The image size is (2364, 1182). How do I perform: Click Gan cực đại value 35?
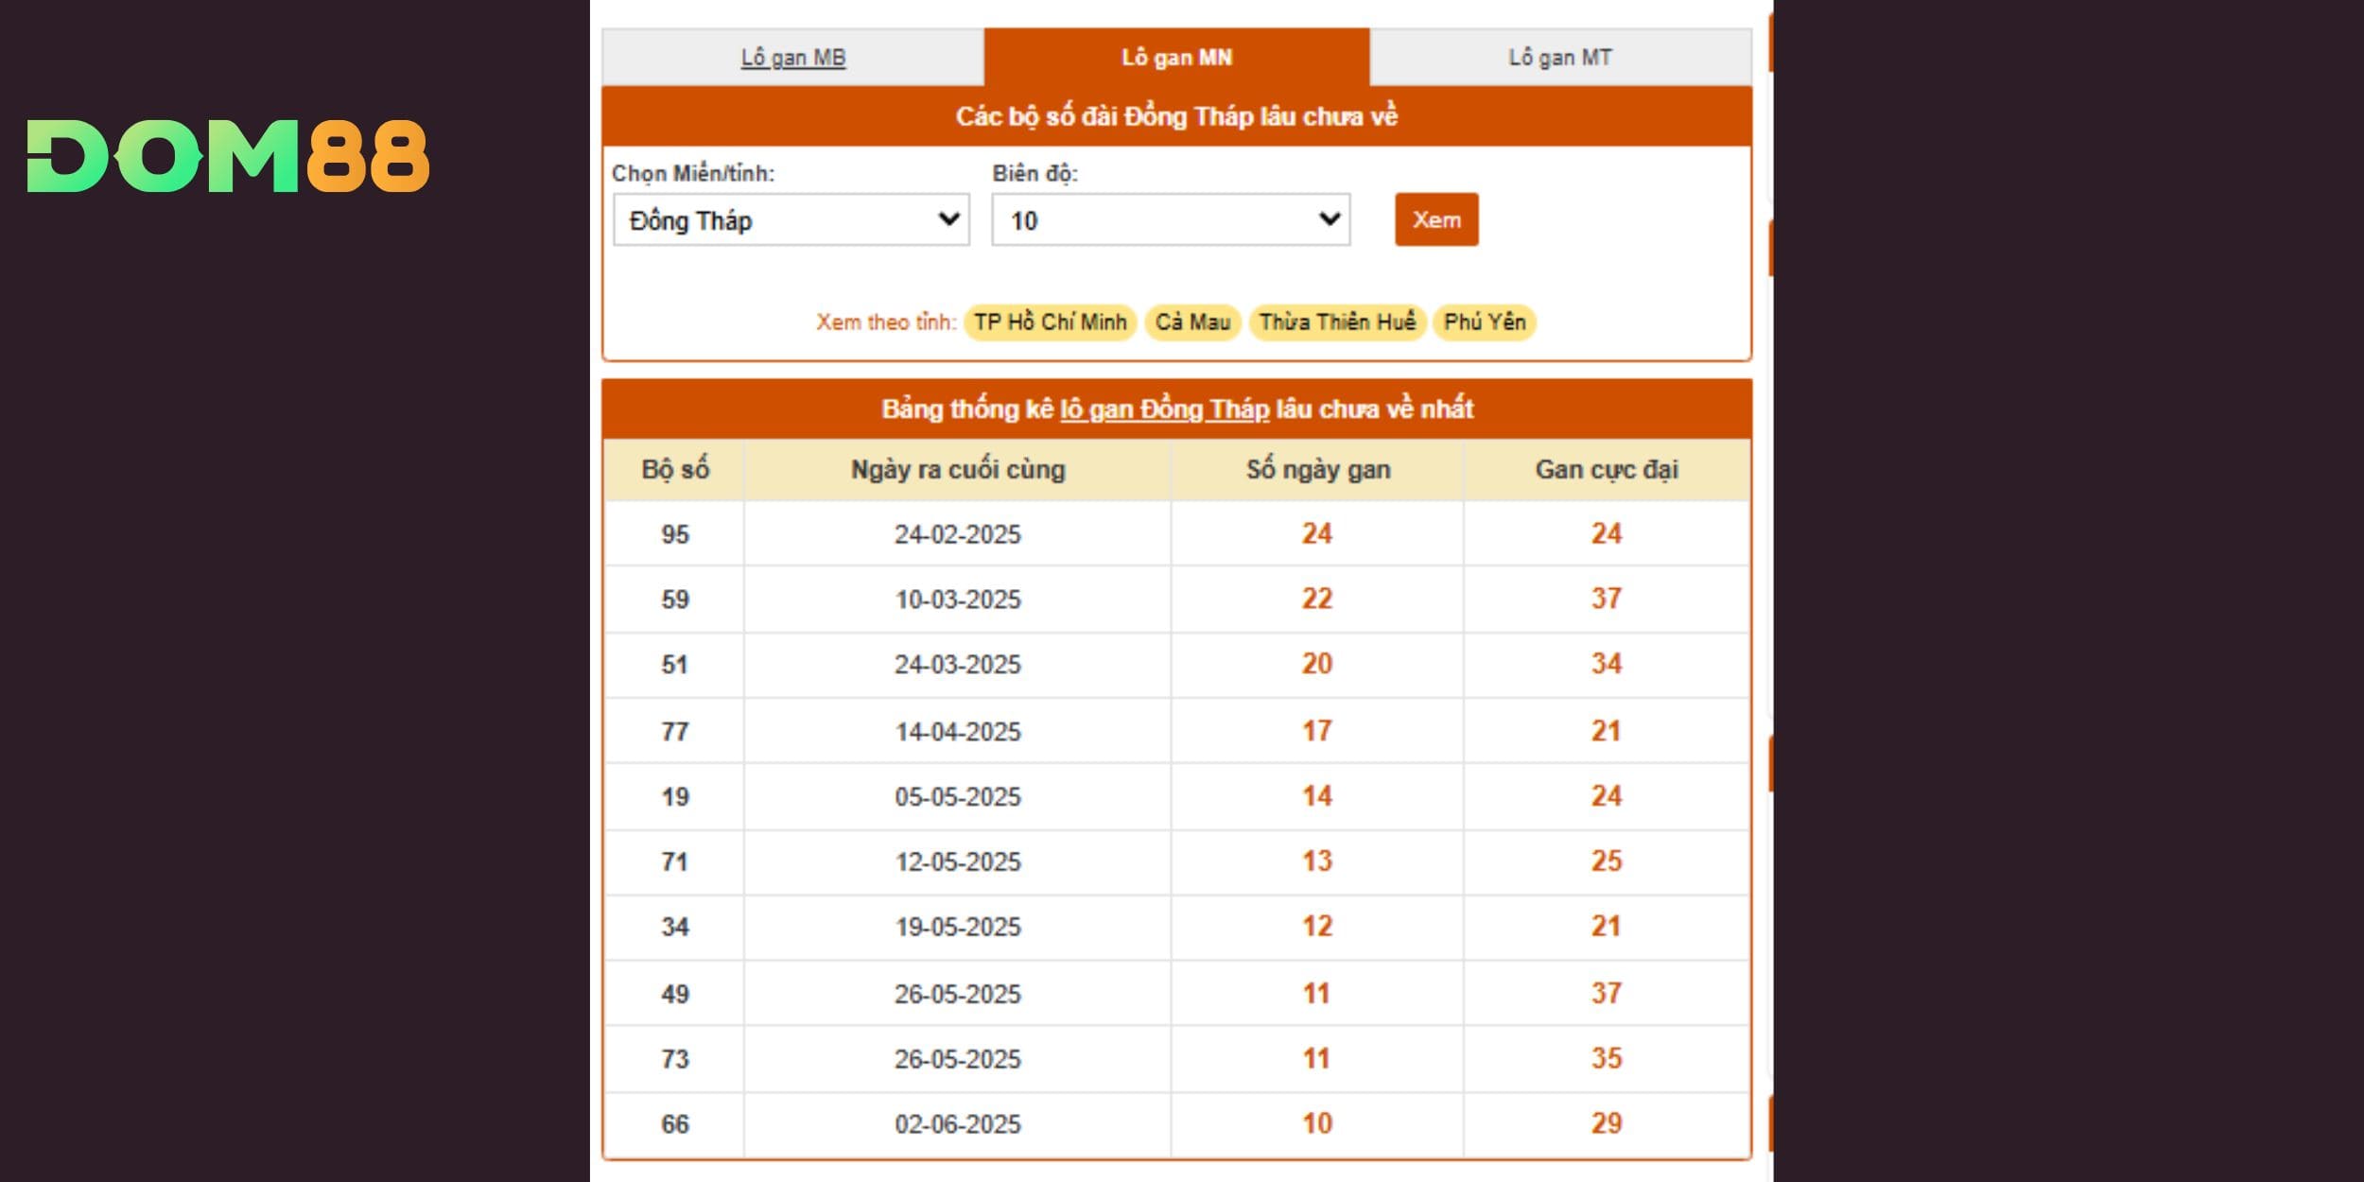tap(1607, 1058)
